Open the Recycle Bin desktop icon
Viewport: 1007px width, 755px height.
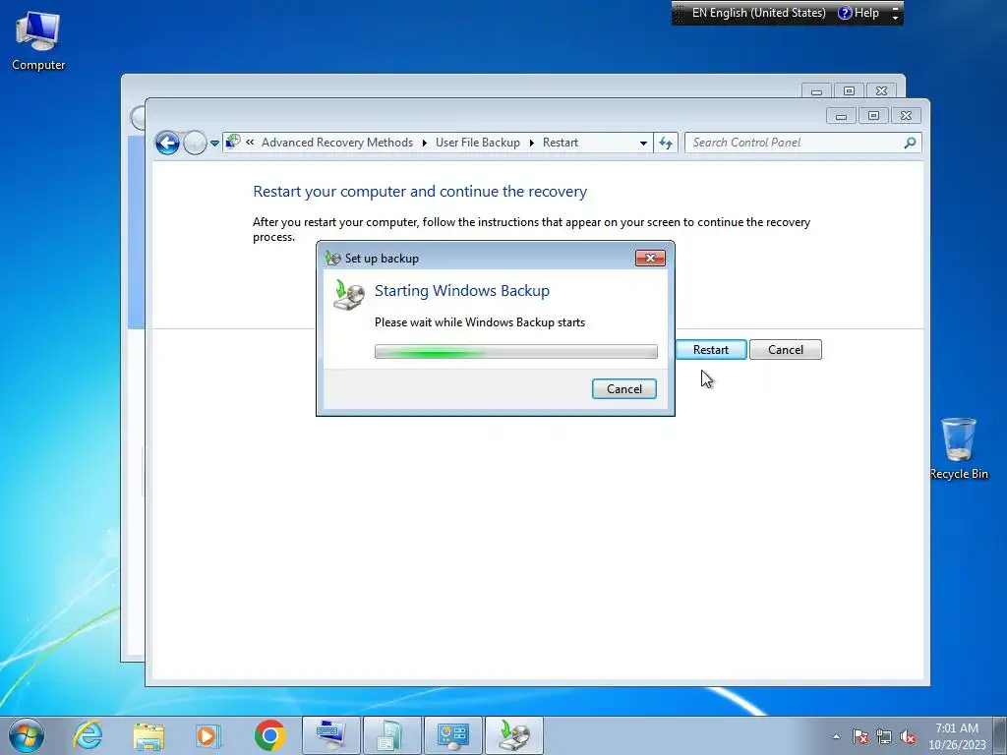[x=959, y=448]
